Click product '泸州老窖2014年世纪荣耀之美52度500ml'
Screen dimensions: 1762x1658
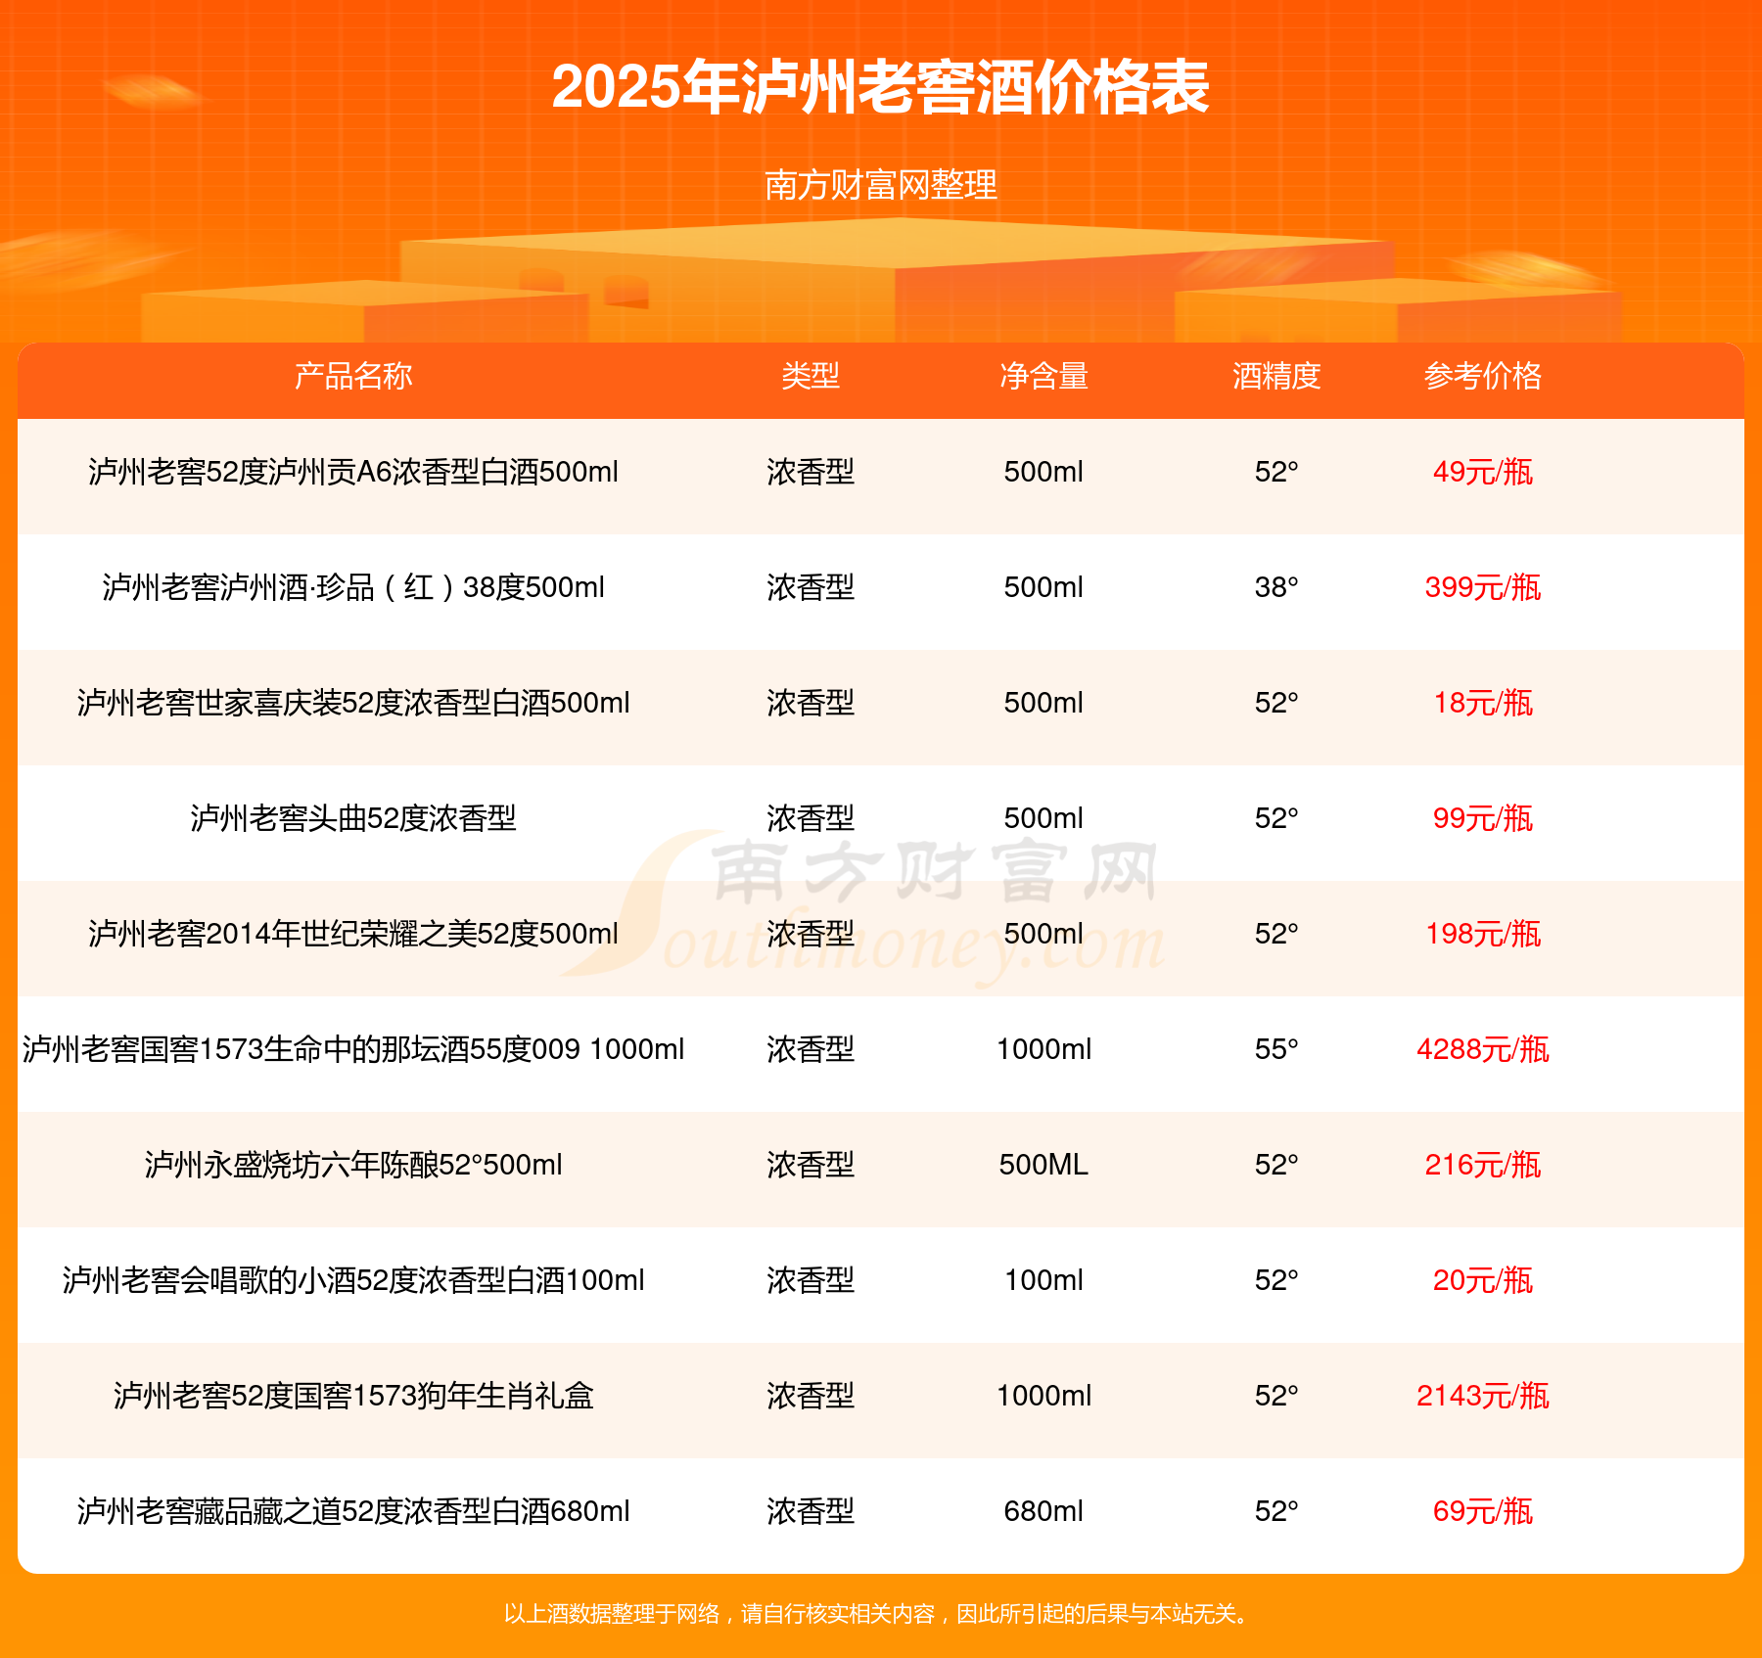pos(353,934)
